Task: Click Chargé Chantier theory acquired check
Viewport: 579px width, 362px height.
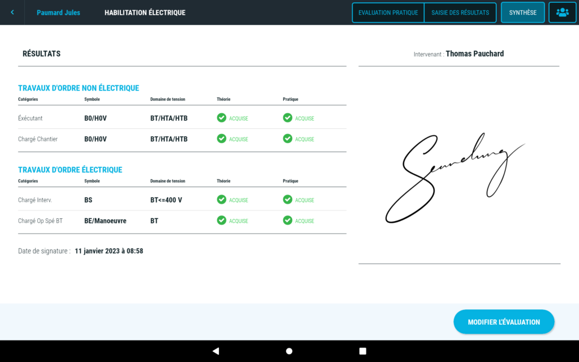Action: coord(222,139)
